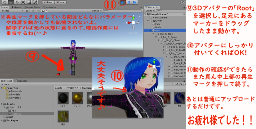Toggle Pivot handle position mode

coord(48,2)
